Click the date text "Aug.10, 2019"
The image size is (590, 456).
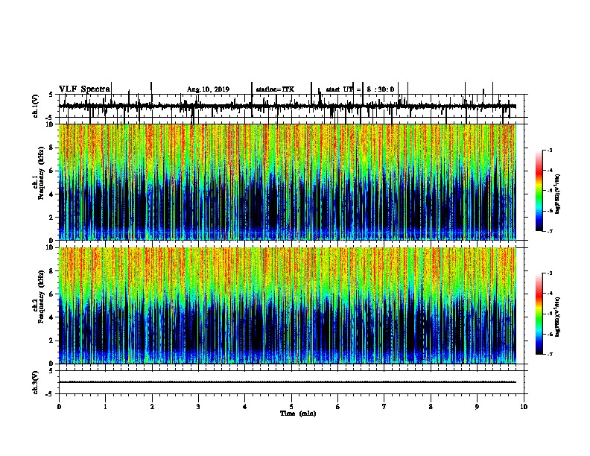[208, 89]
